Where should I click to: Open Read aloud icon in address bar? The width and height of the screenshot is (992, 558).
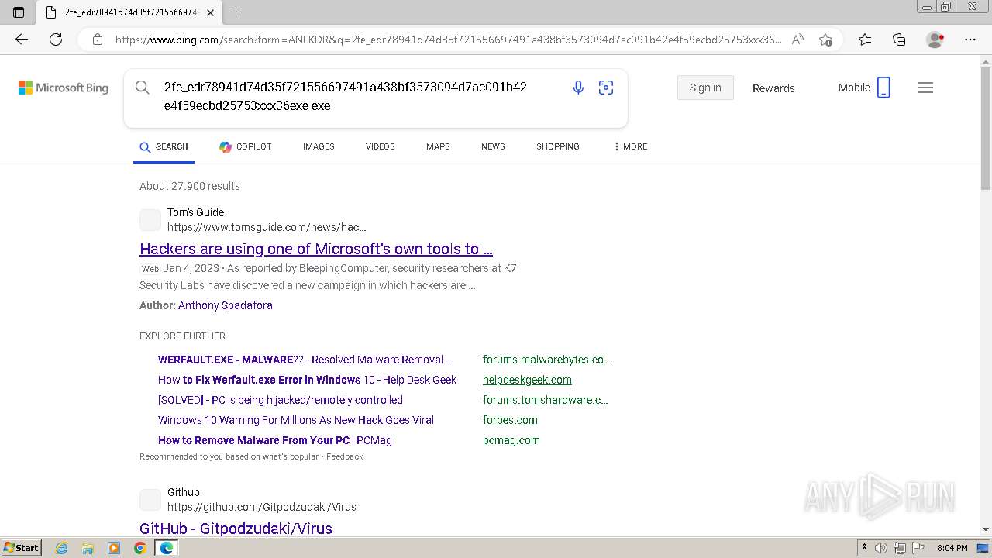coord(797,40)
